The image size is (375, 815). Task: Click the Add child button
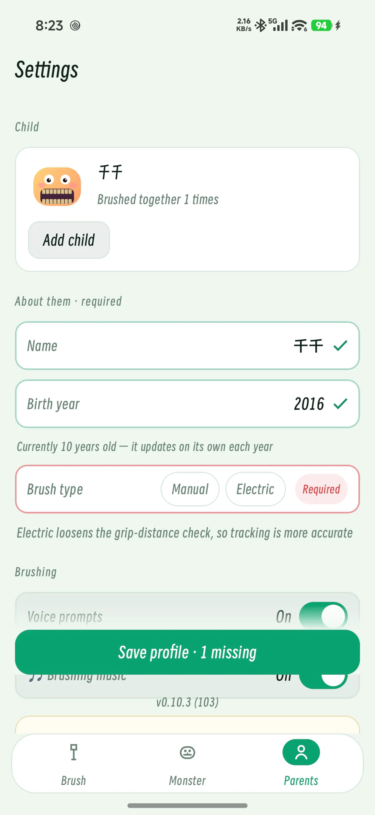coord(69,240)
